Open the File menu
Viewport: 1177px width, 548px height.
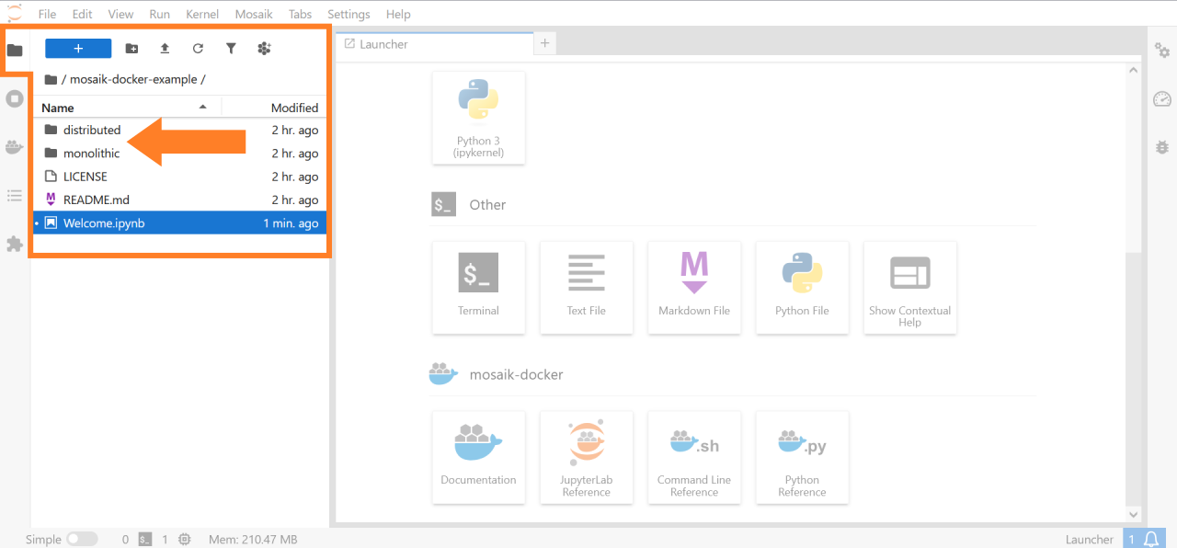[x=47, y=15]
